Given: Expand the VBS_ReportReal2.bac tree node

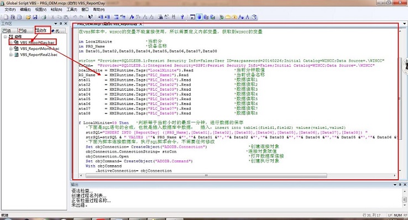Looking at the screenshot, I should click(11, 55).
